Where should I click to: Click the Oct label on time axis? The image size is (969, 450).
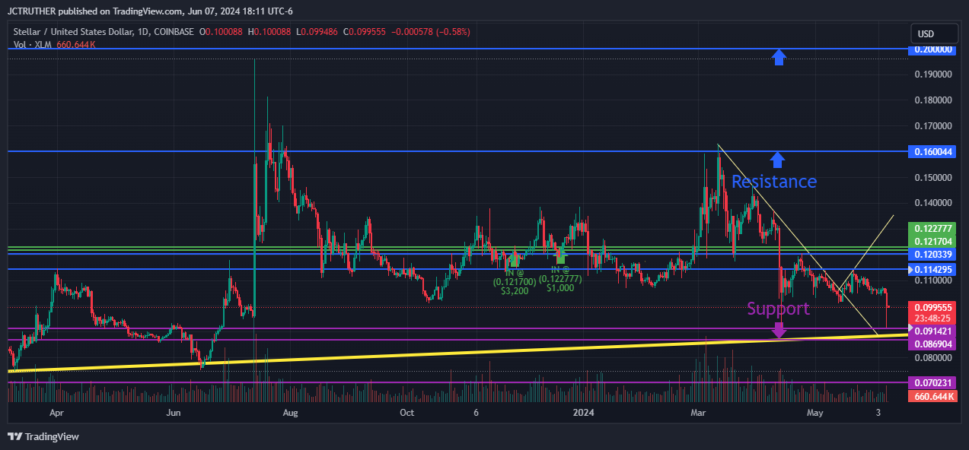pyautogui.click(x=407, y=413)
